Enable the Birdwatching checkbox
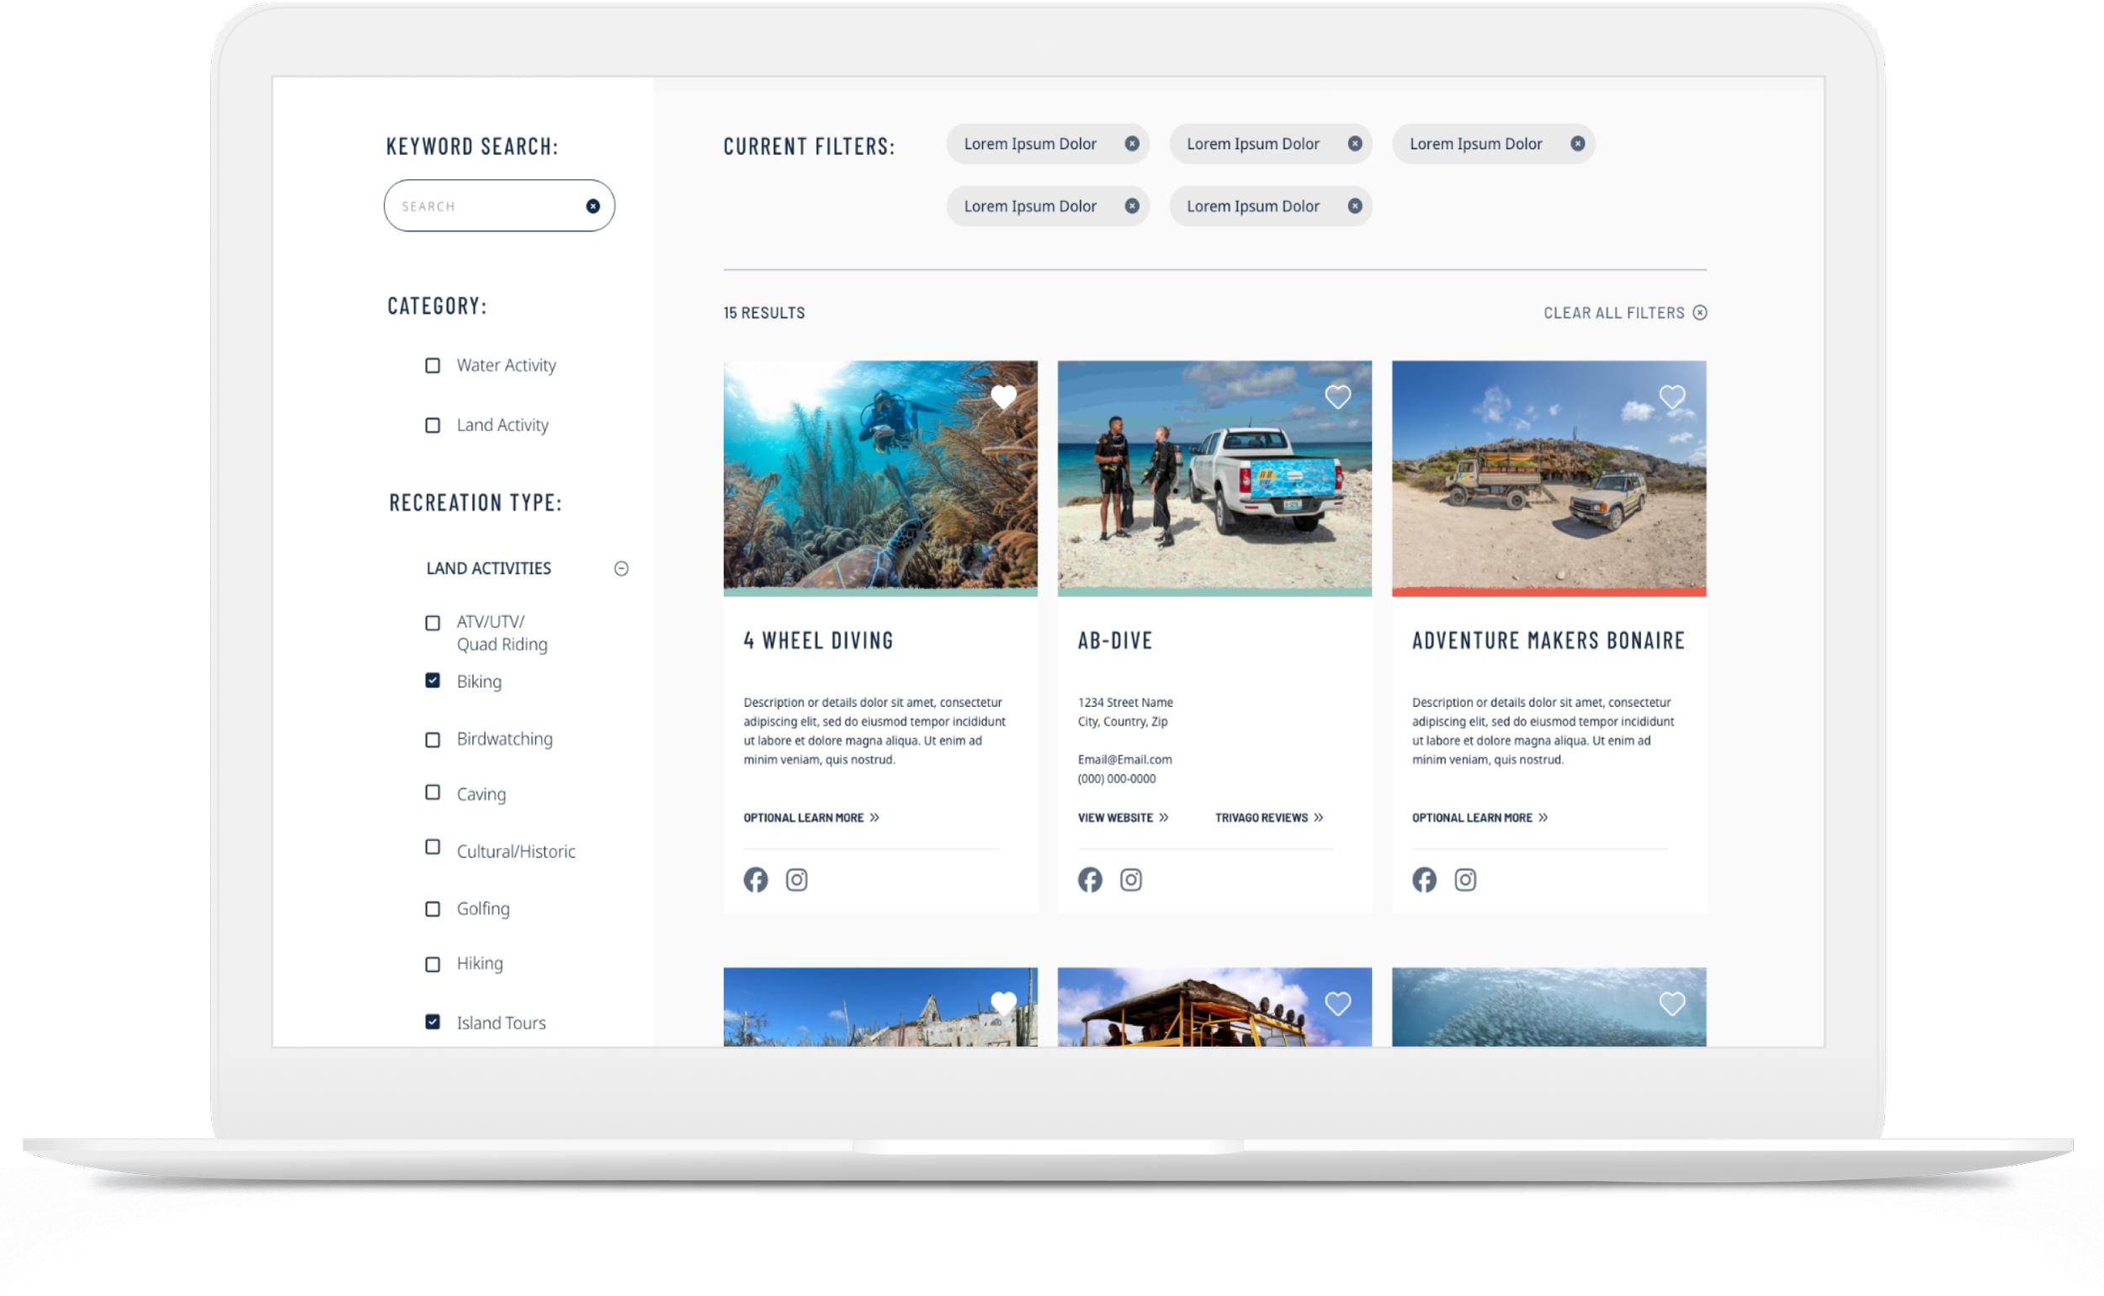 coord(433,740)
